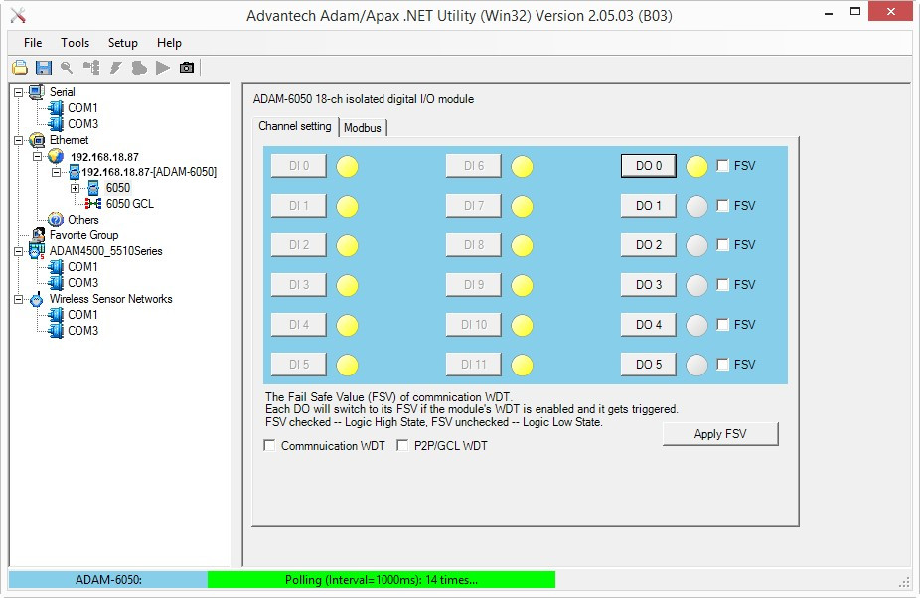This screenshot has height=598, width=920.
Task: Click the Wireless Sensor Networks antenna icon
Action: click(x=37, y=299)
